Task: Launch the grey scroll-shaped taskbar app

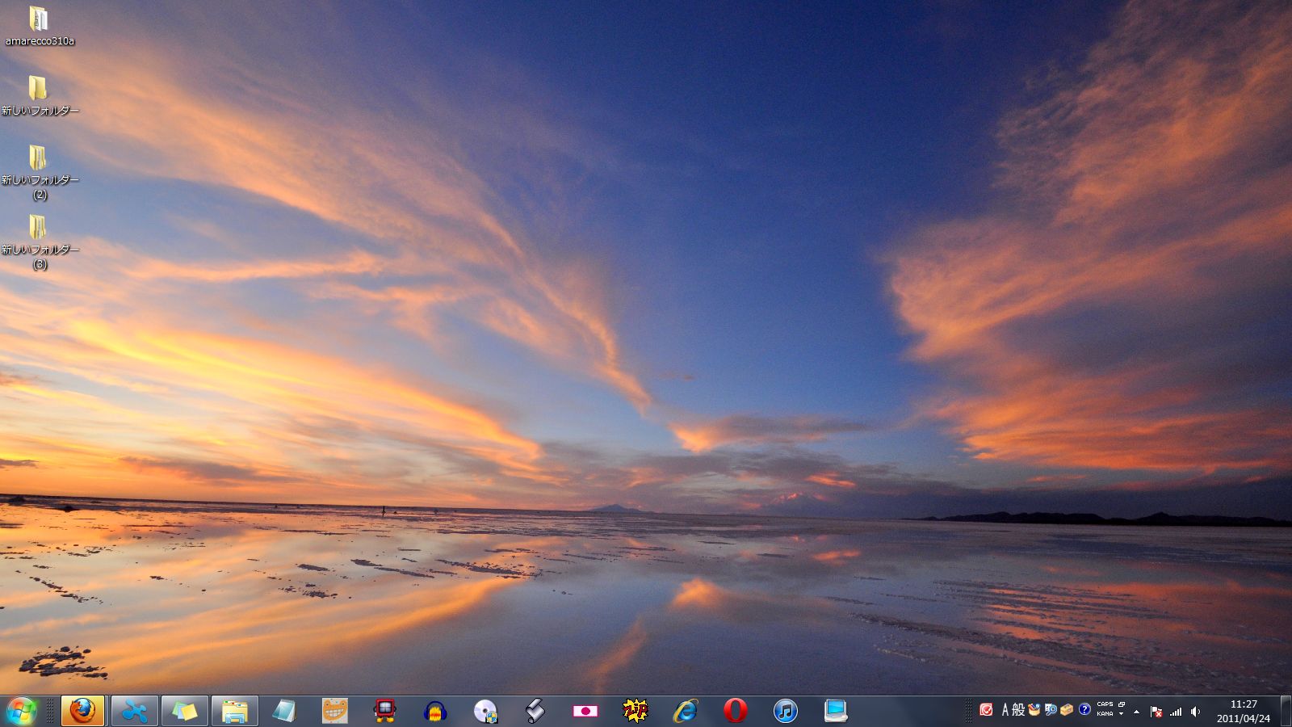Action: (535, 711)
